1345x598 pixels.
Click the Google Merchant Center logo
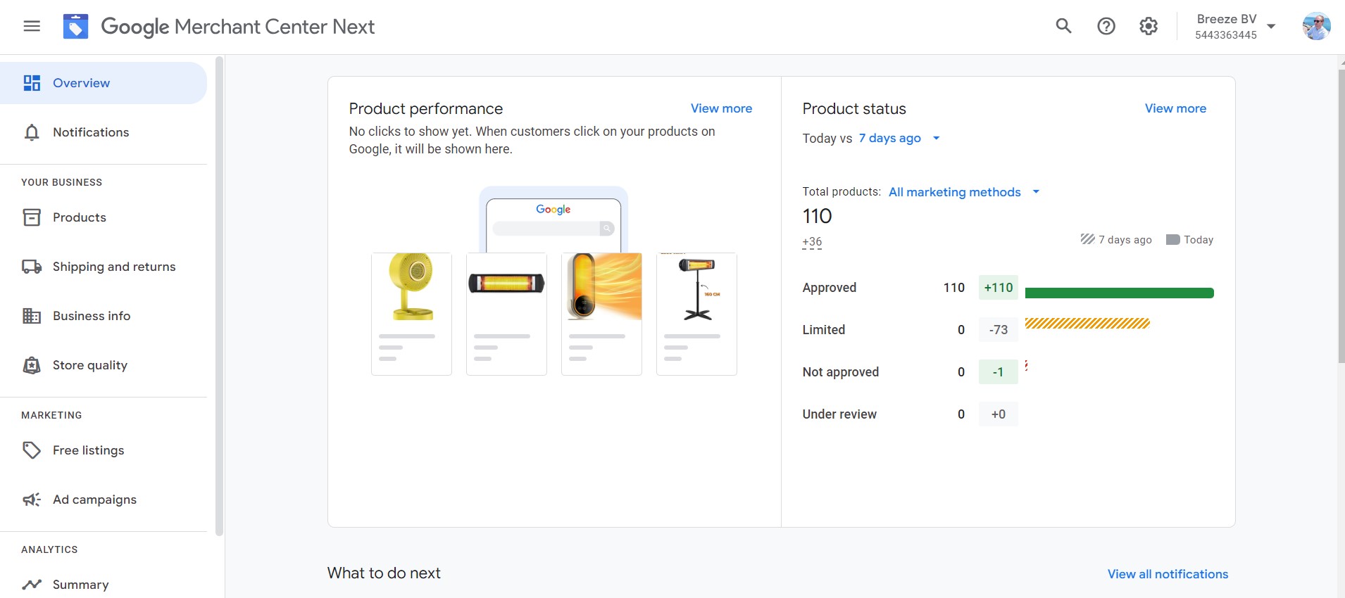pyautogui.click(x=76, y=27)
